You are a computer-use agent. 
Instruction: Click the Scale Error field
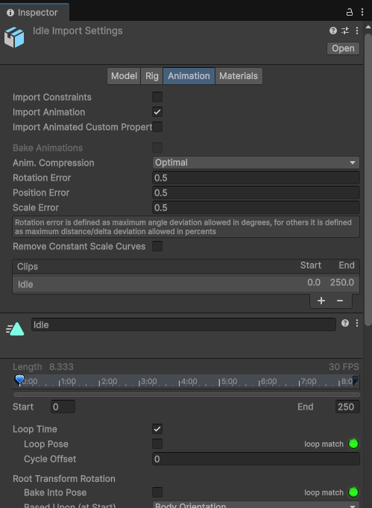click(x=256, y=207)
